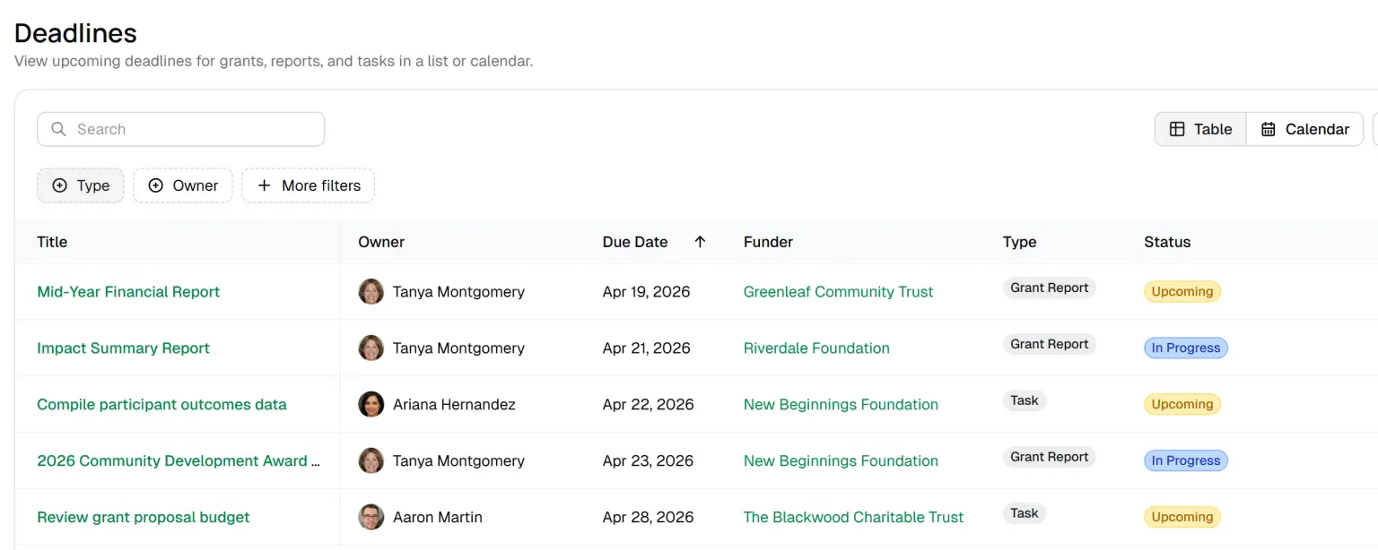This screenshot has width=1378, height=550.
Task: Expand the More filters menu
Action: coord(309,185)
